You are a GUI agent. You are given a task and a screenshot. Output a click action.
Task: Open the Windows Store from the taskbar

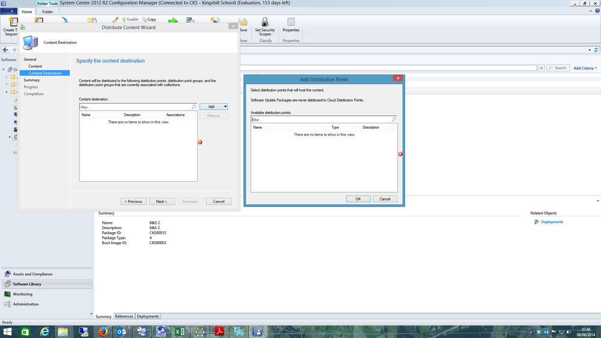pos(25,331)
